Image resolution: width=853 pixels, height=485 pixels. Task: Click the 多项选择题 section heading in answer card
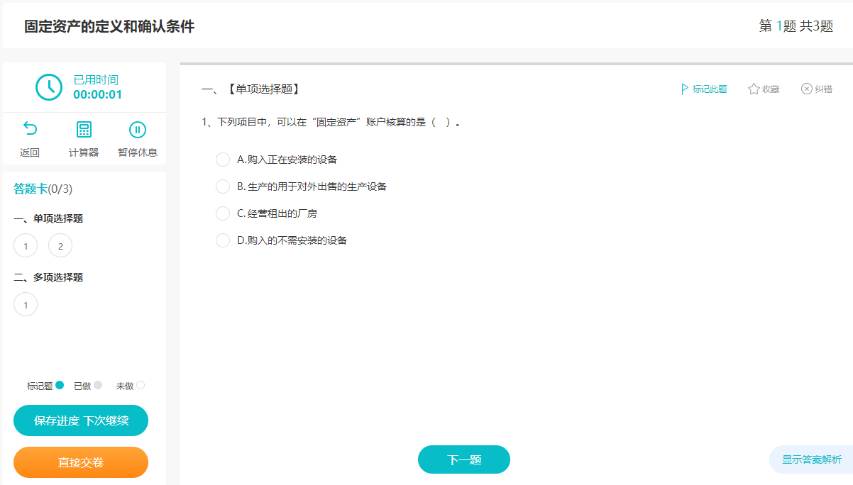coord(48,277)
